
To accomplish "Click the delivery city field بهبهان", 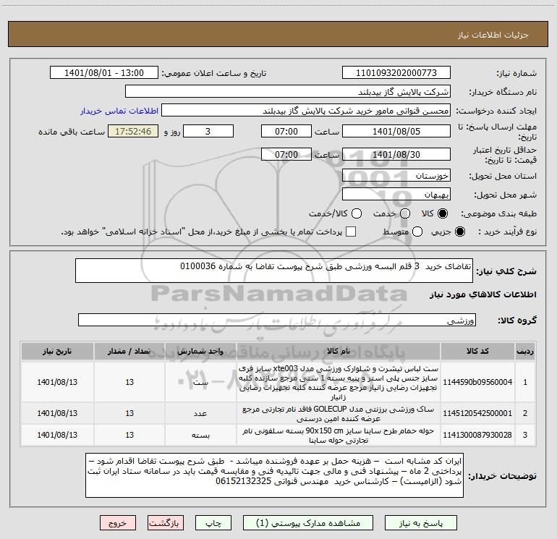I will click(x=396, y=195).
